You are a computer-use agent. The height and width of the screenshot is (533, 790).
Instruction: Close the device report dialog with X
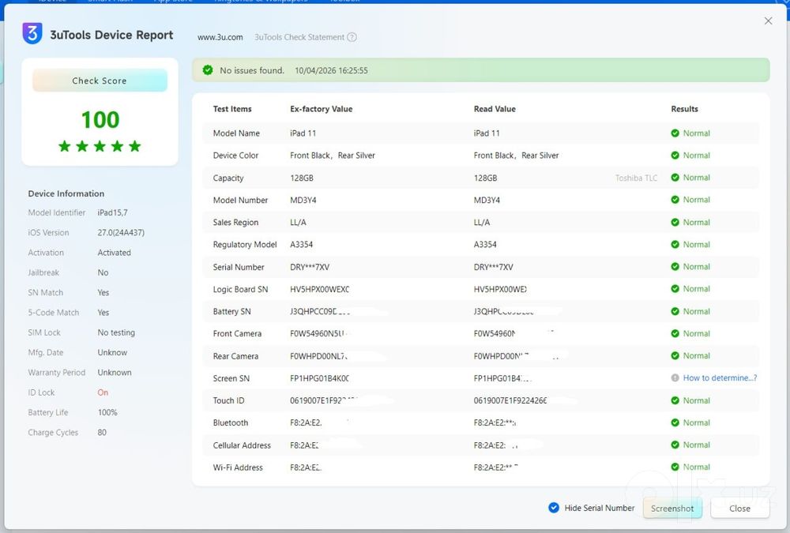coord(769,21)
